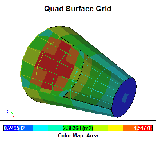Click the blue circular end cap face
Image resolution: width=156 pixels, height=142 pixels.
124,98
